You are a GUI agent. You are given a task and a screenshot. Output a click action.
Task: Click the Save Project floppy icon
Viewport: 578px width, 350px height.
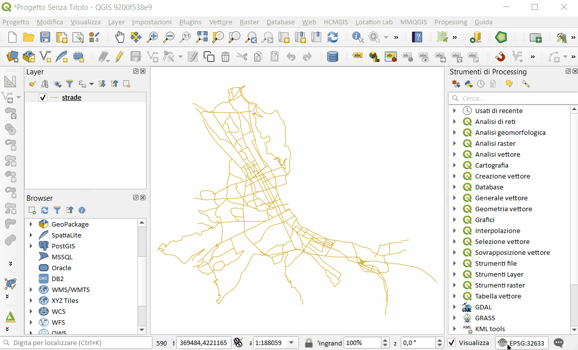click(x=45, y=37)
